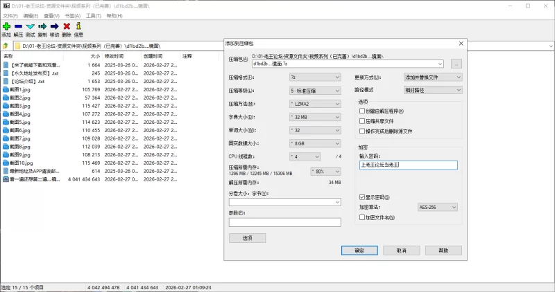Open the AES-256 encryption method dropdown
Image resolution: width=555 pixels, height=292 pixels.
pyautogui.click(x=438, y=208)
